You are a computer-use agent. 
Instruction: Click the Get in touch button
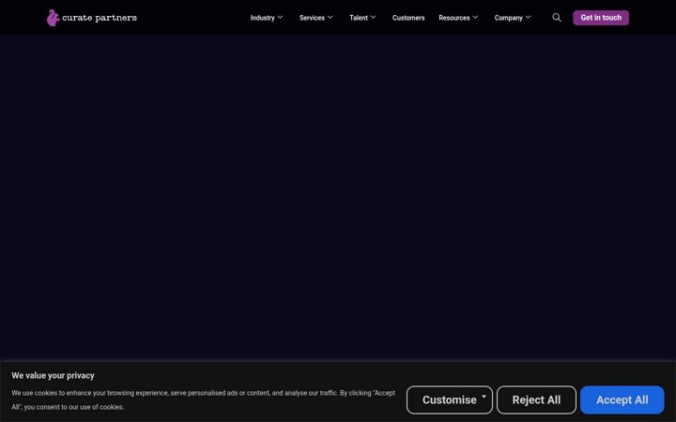click(601, 18)
